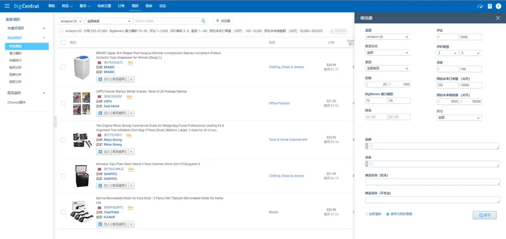Click the FBA badge on THAPPINK row

[x=130, y=208]
